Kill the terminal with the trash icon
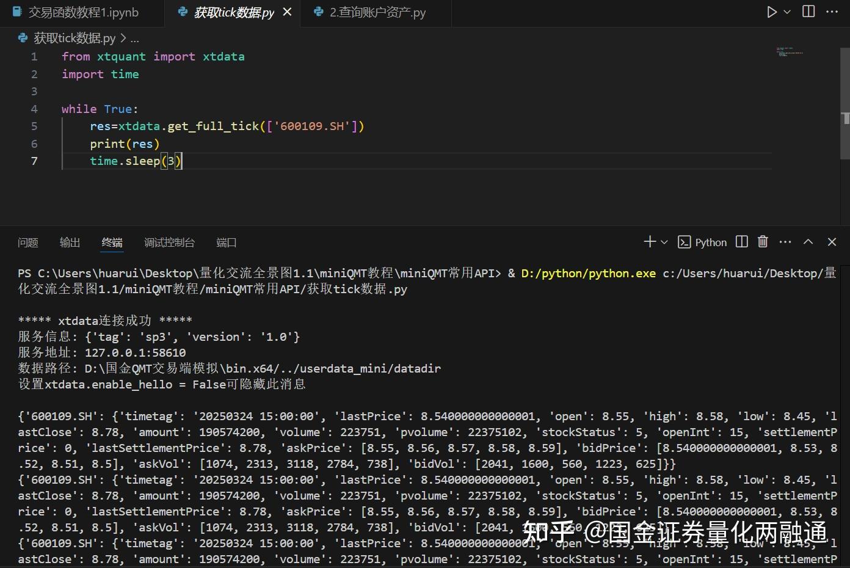 tap(763, 242)
